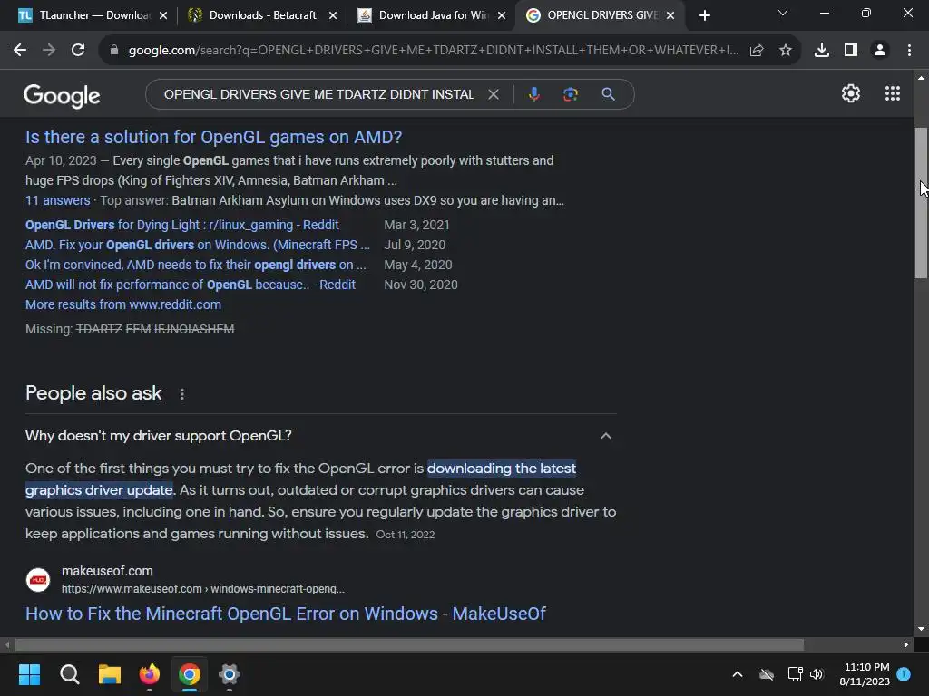Click the padlock site info icon
Screen dimensions: 929x696
tap(114, 51)
